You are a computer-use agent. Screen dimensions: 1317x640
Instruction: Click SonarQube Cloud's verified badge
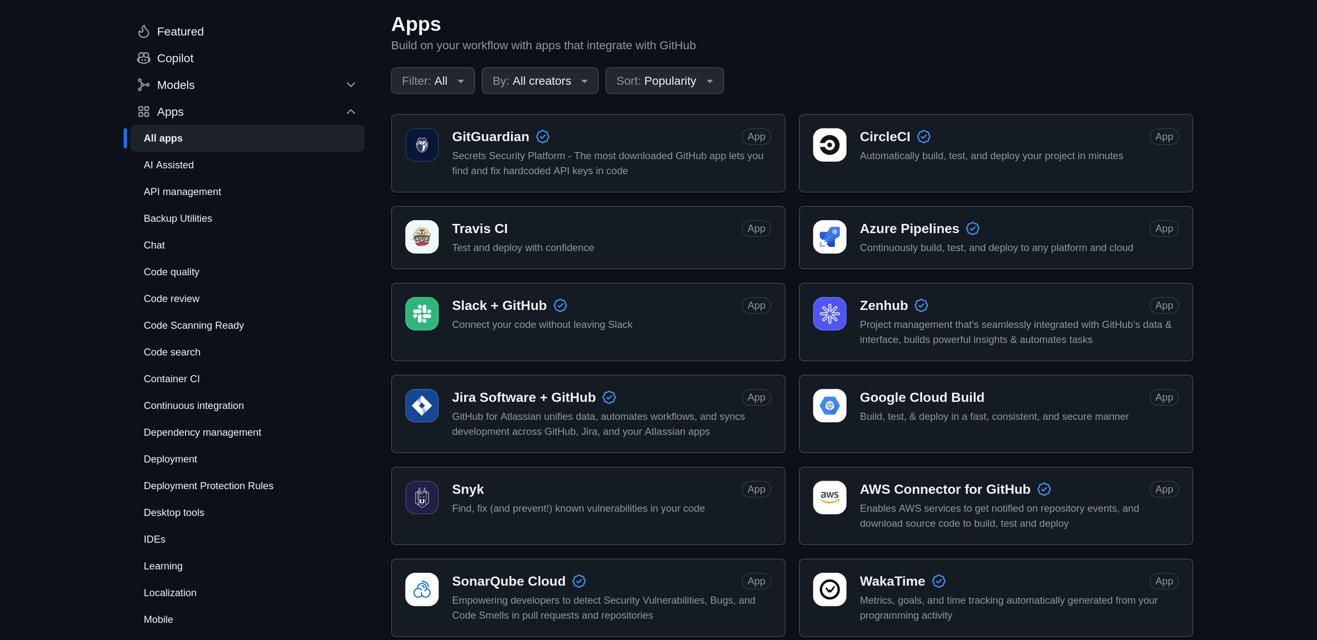point(579,581)
